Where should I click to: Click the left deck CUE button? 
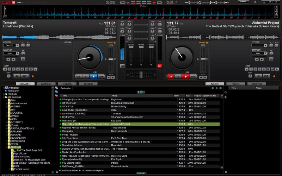(x=78, y=76)
